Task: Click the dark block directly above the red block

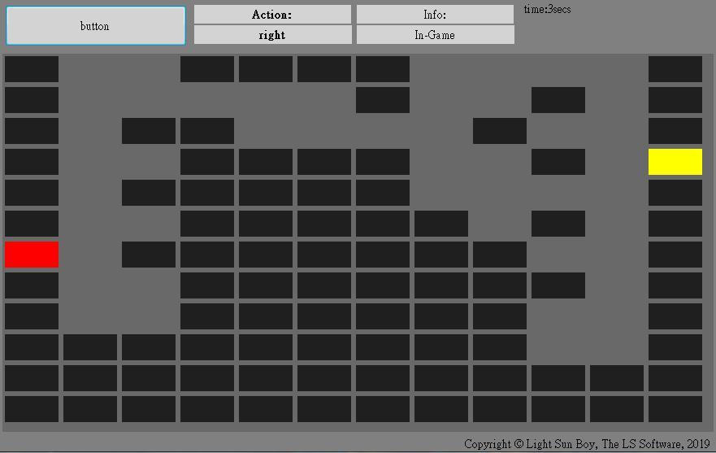Action: (32, 224)
